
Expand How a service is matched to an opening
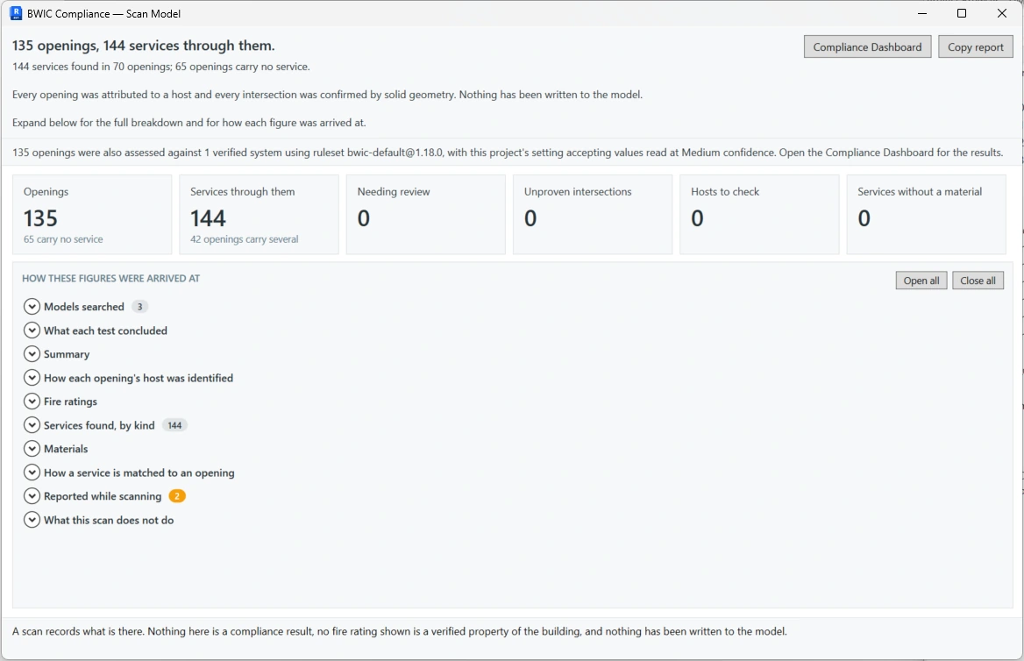32,473
